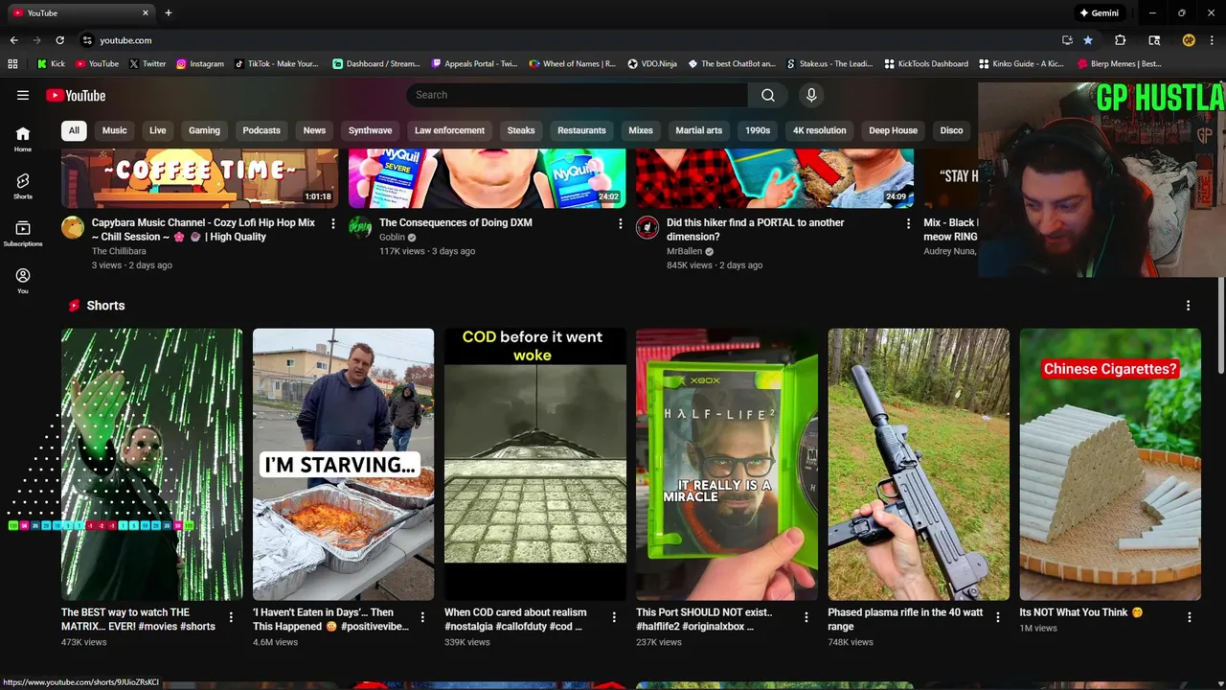Image resolution: width=1226 pixels, height=690 pixels.
Task: Open Subscriptions in left sidebar
Action: point(23,234)
